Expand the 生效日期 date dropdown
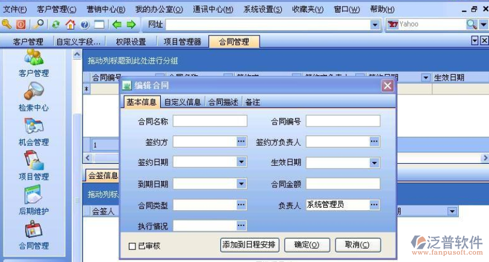 pos(374,163)
